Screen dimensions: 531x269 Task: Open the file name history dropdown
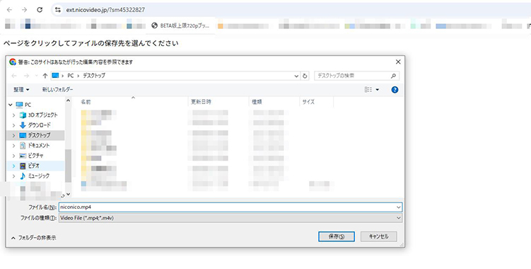[x=399, y=207]
